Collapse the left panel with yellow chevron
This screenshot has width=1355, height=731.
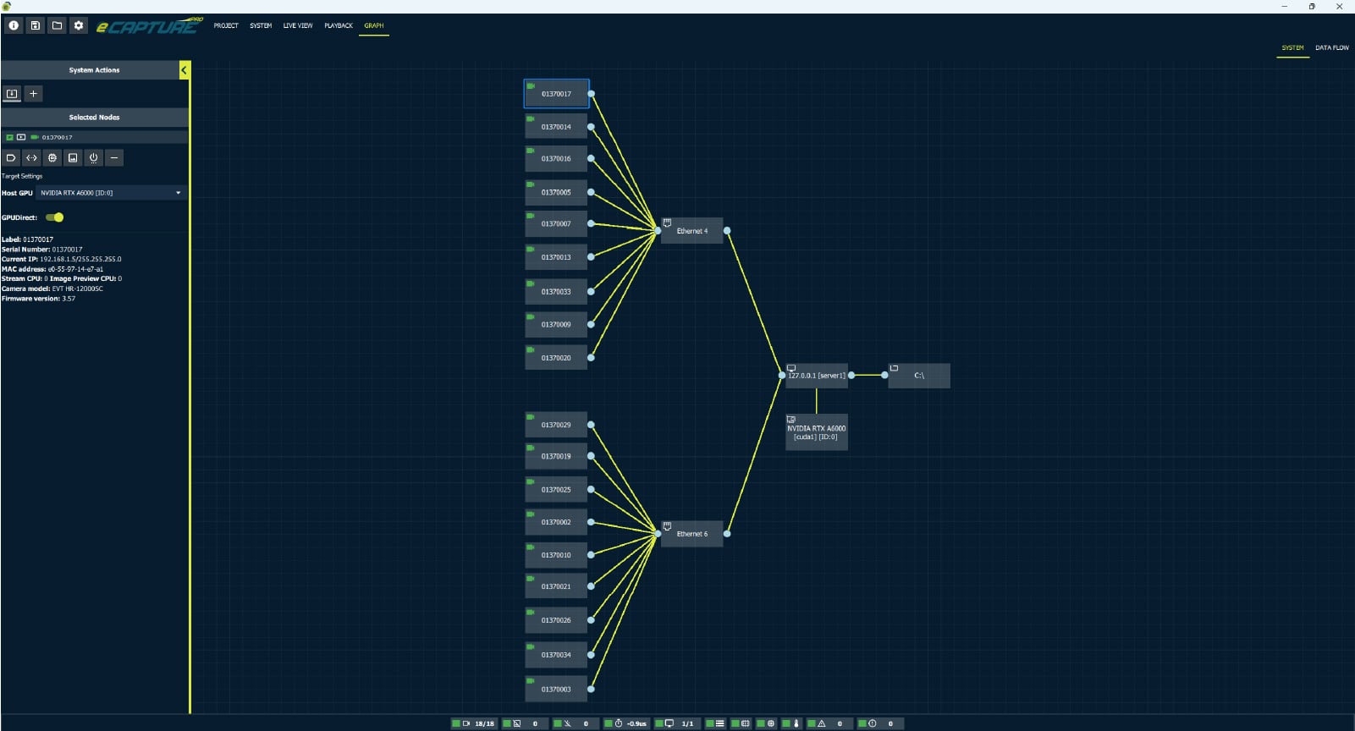click(185, 70)
